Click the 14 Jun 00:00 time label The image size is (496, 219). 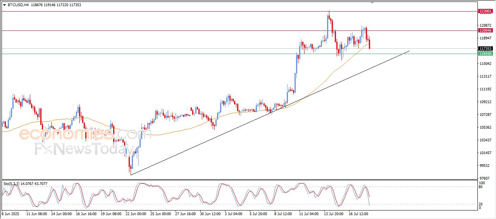point(61,213)
